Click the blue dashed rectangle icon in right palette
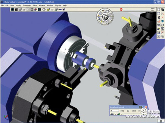Viewport: 165px width, 123px height. pos(159,13)
